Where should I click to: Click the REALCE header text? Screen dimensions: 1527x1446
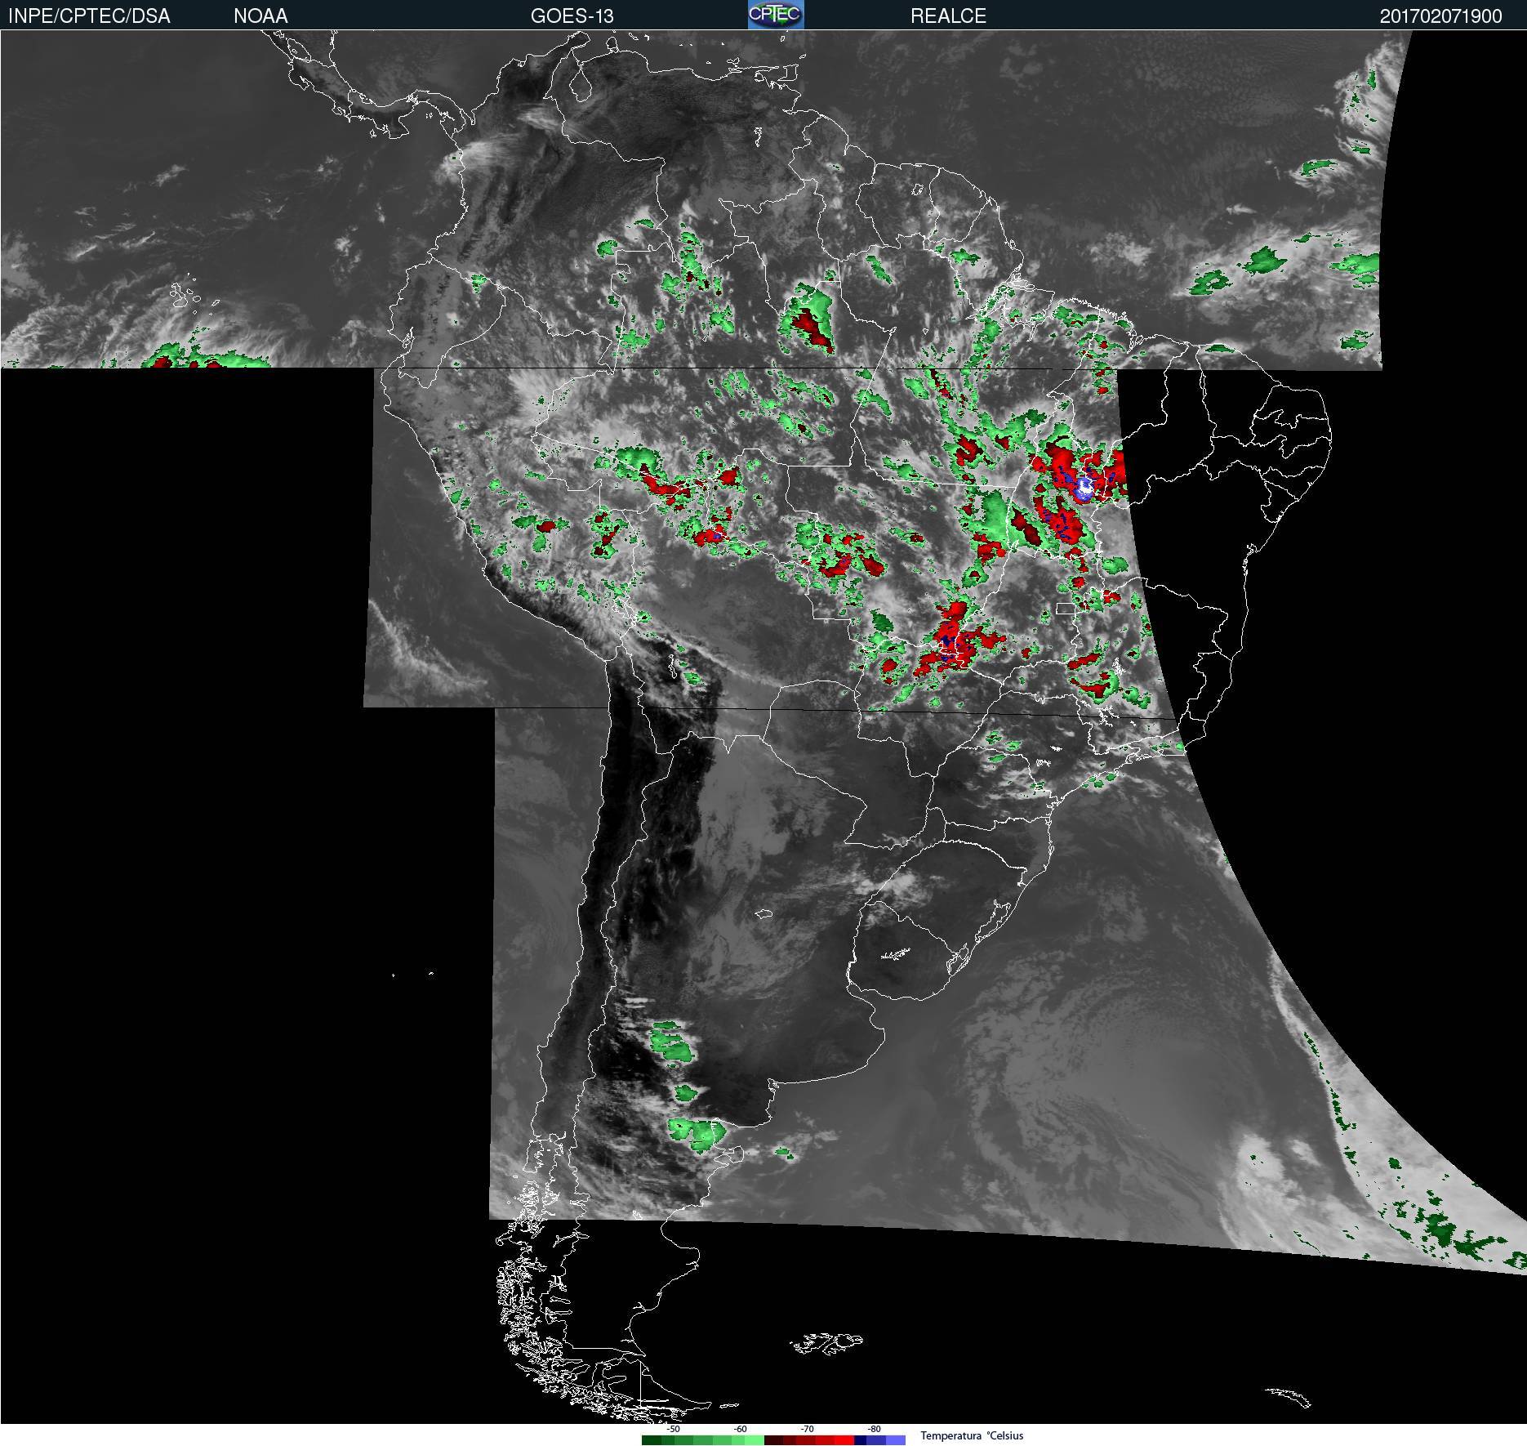point(948,16)
